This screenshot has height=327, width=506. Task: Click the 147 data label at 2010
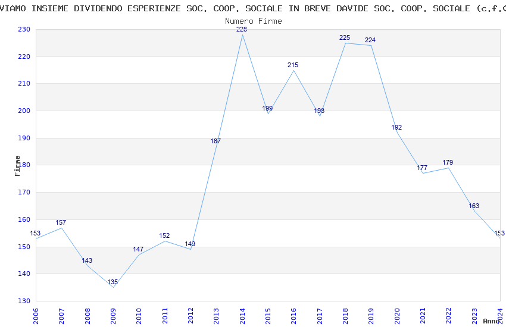tap(138, 249)
